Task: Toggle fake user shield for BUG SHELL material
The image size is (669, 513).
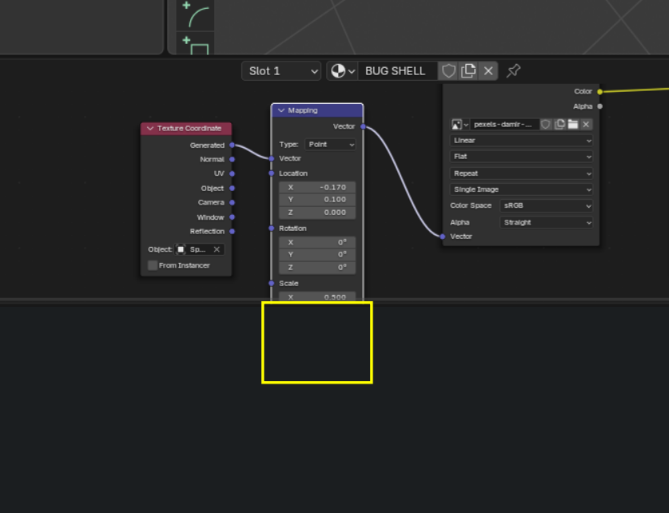Action: point(448,71)
